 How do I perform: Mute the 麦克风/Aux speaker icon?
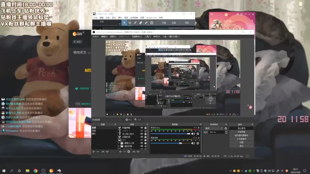point(193,134)
